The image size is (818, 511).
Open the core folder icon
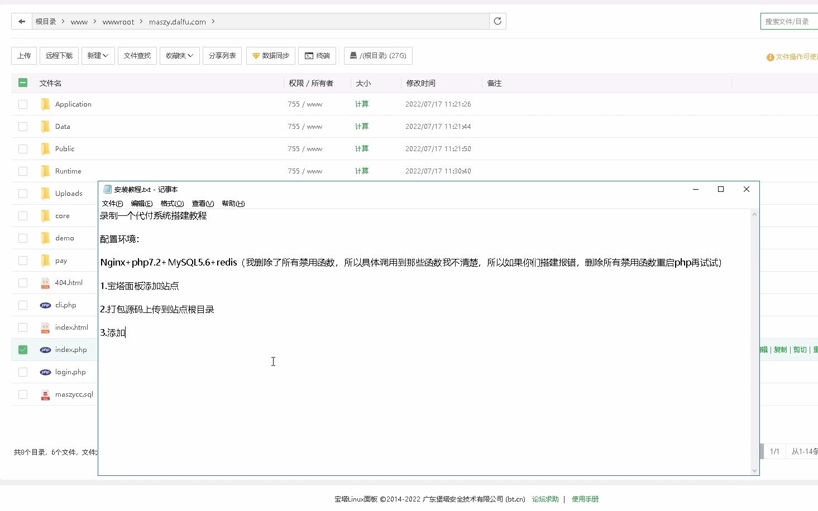coord(45,216)
